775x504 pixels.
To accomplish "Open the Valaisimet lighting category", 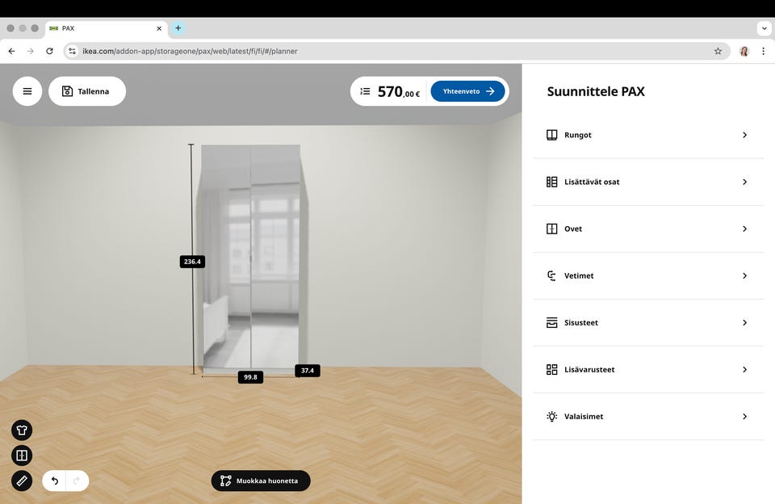I will click(x=648, y=417).
